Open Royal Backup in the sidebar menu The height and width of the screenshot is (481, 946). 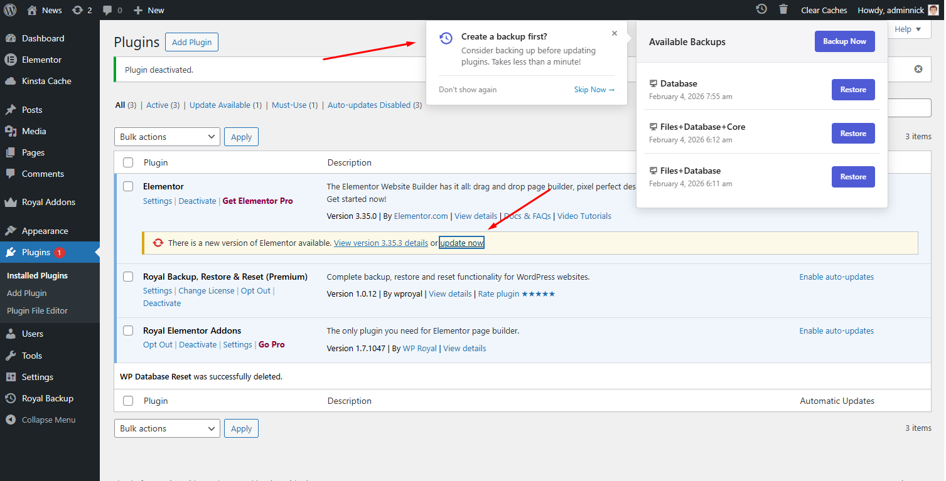(47, 398)
